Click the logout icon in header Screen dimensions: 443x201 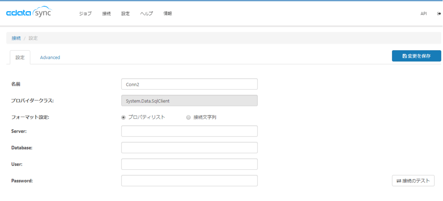439,13
